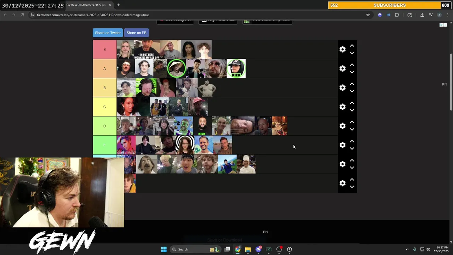
Task: Select the orange A tier label
Action: pos(104,68)
